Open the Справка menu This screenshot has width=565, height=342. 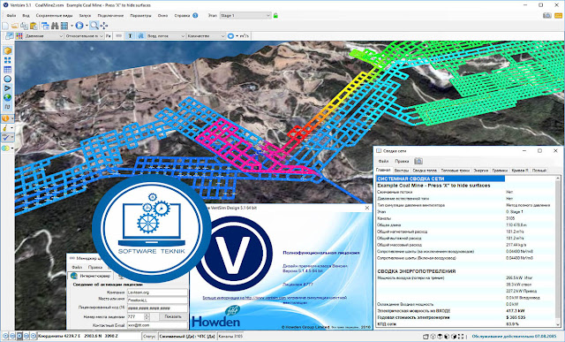182,16
